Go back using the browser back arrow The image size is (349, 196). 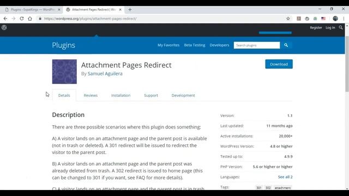click(5, 19)
